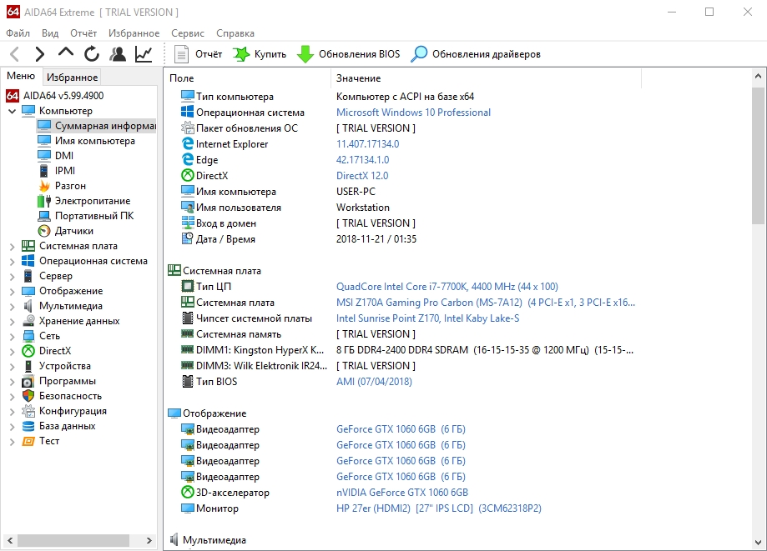
Task: Click the Back navigation arrow
Action: (15, 53)
